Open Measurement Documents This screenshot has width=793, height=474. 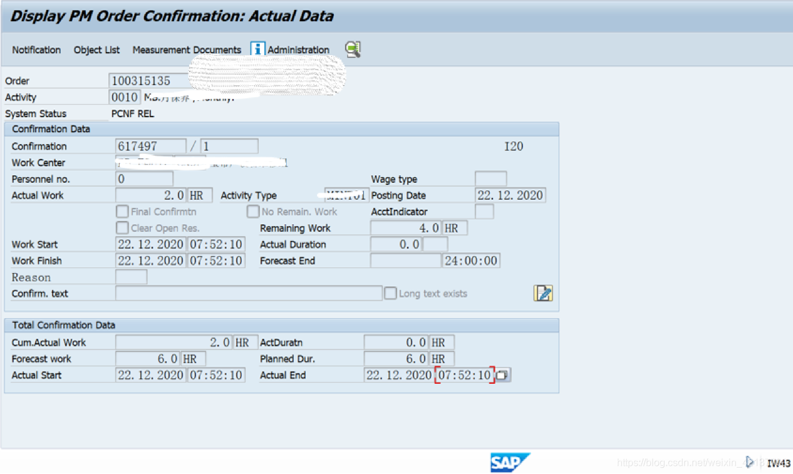187,50
